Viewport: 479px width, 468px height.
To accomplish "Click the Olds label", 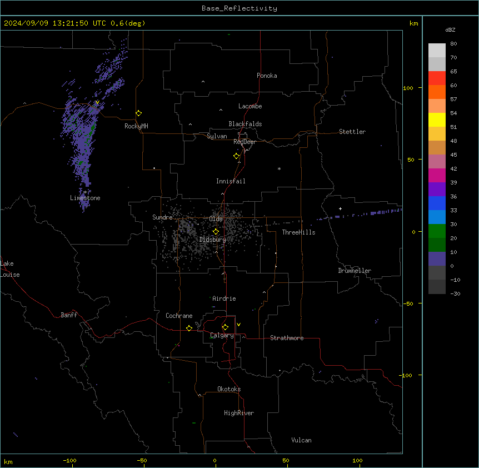I will (x=216, y=219).
